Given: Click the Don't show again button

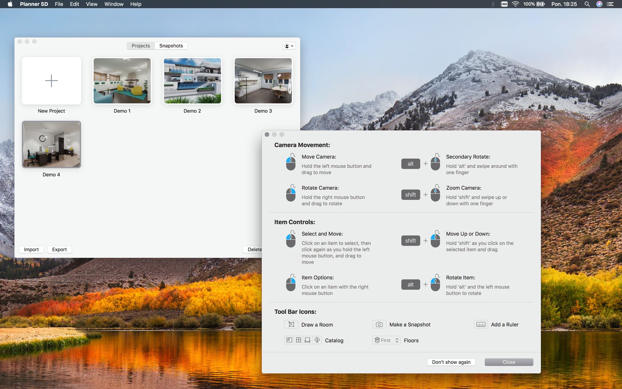Looking at the screenshot, I should pyautogui.click(x=451, y=362).
